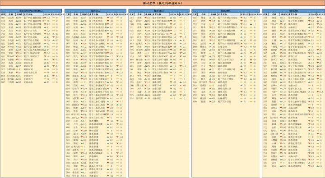Select the orange title 題材整理（接近均線技術面）
Image resolution: width=325 pixels, height=178 pixels.
click(x=162, y=3)
